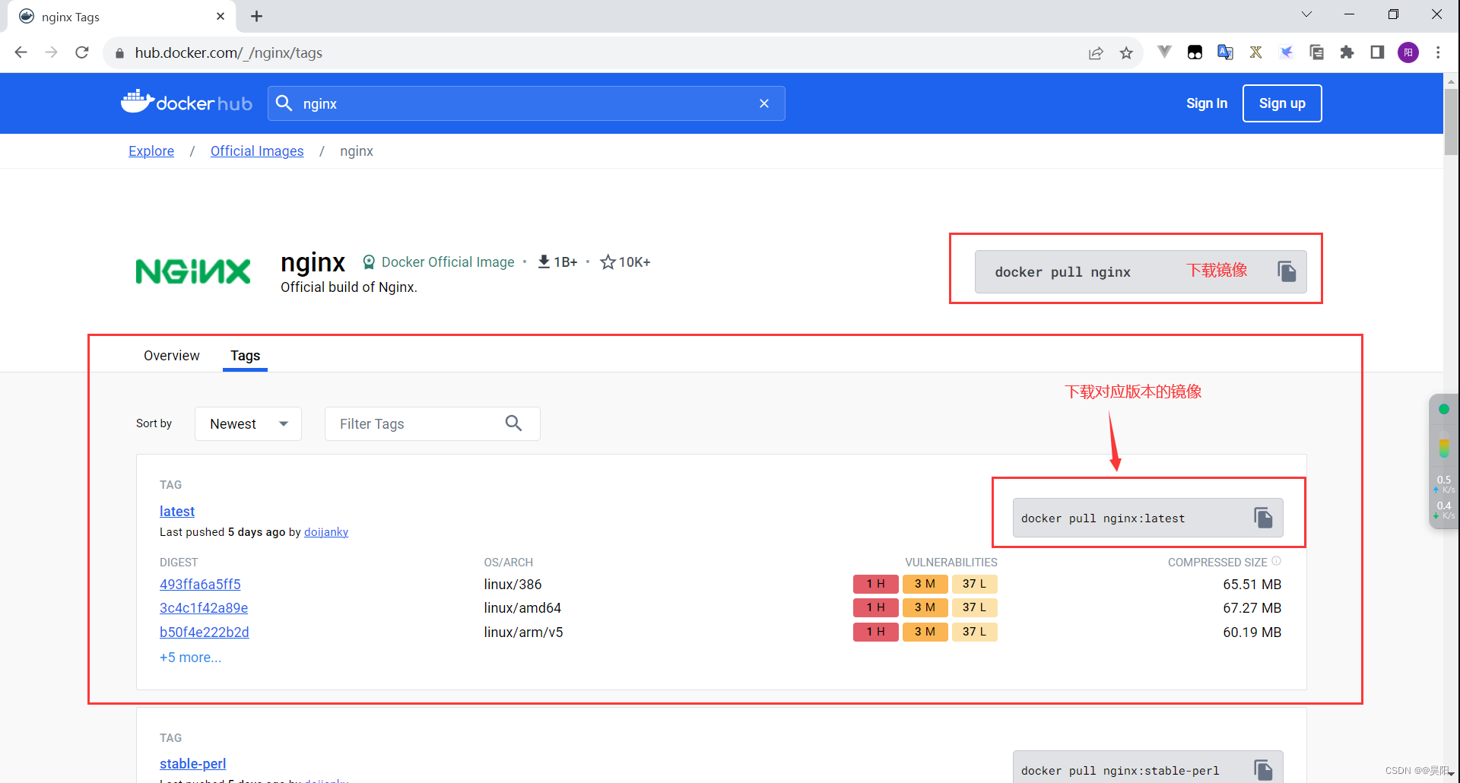Click the 37 L badge for linux/arm/v5
Screen dimensions: 1460x783
point(975,632)
